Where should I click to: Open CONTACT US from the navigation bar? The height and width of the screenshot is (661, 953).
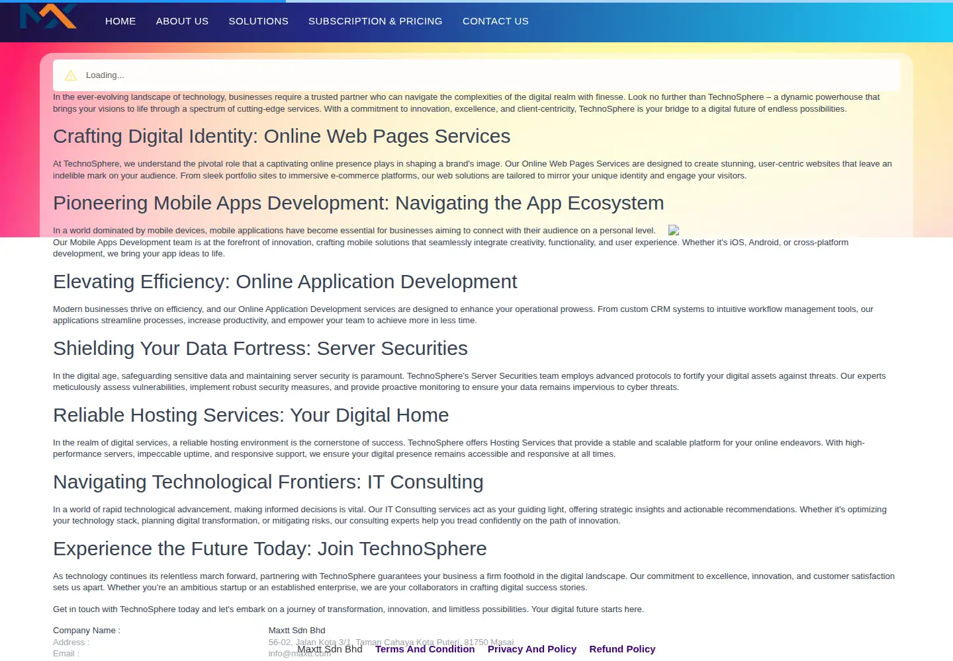[496, 21]
